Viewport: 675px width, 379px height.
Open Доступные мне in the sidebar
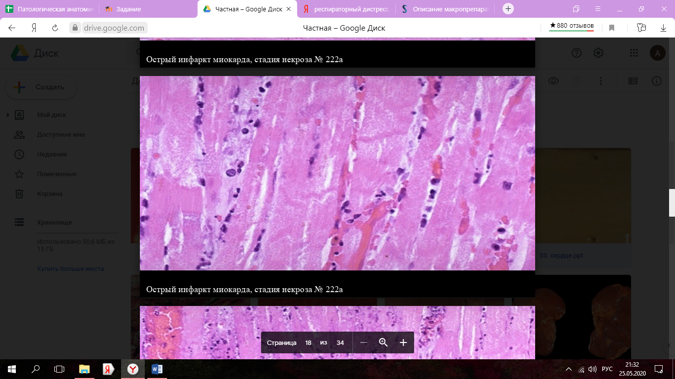click(x=61, y=135)
